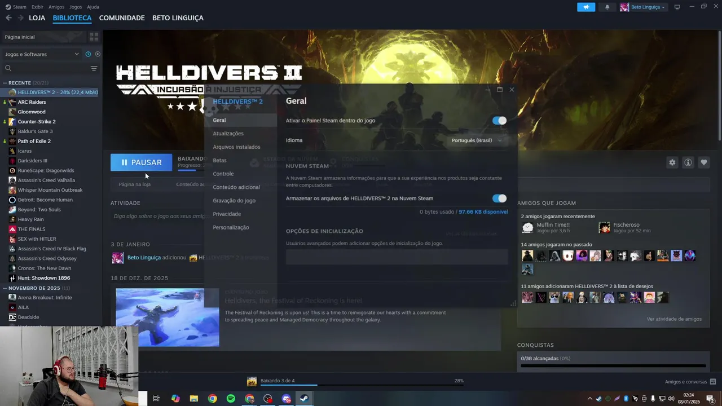Select Personalização in properties sidebar
The height and width of the screenshot is (406, 722).
click(231, 227)
